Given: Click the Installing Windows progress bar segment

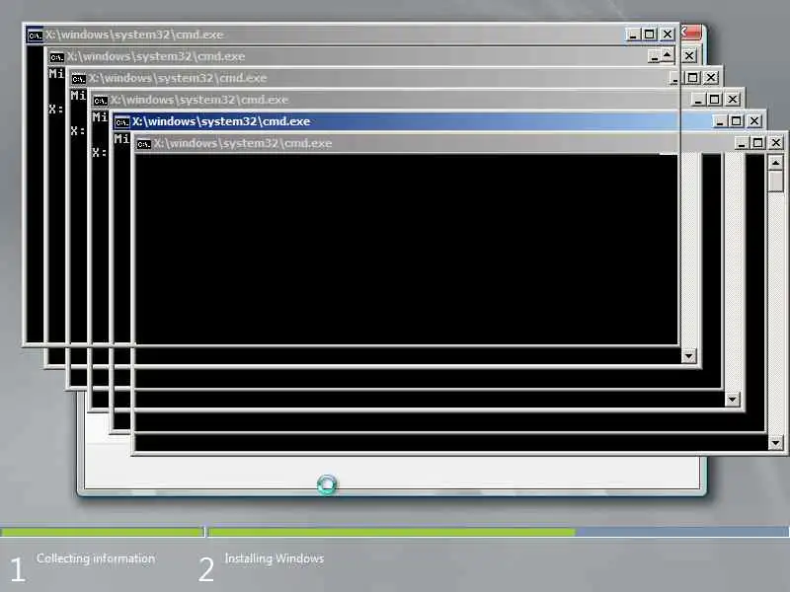Looking at the screenshot, I should coord(499,532).
